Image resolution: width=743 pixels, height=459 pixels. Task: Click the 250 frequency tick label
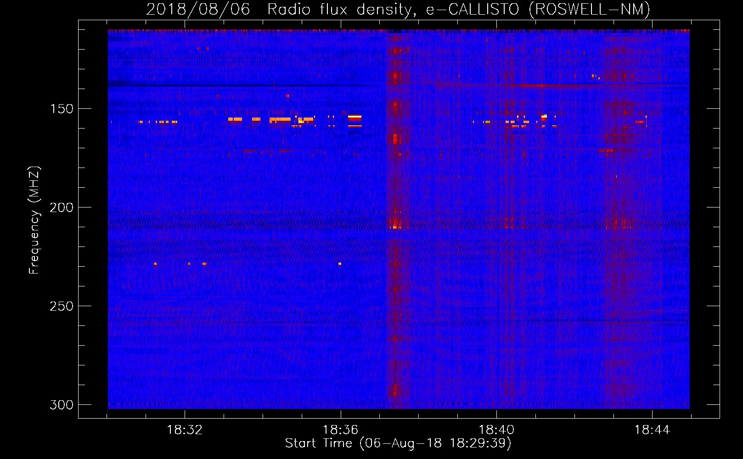62,306
